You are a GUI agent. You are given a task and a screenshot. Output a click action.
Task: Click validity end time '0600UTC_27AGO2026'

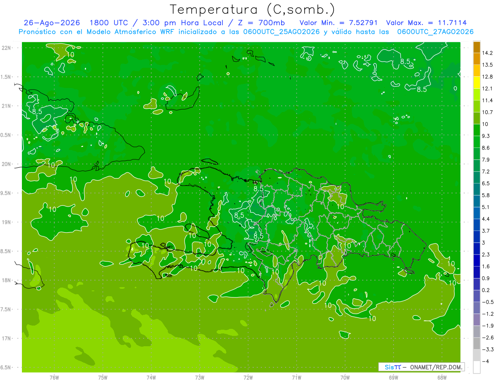(x=435, y=32)
